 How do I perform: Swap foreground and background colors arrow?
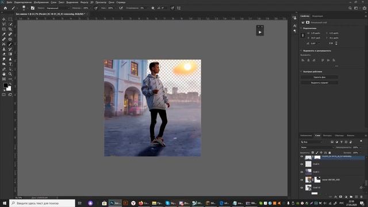pyautogui.click(x=10, y=84)
